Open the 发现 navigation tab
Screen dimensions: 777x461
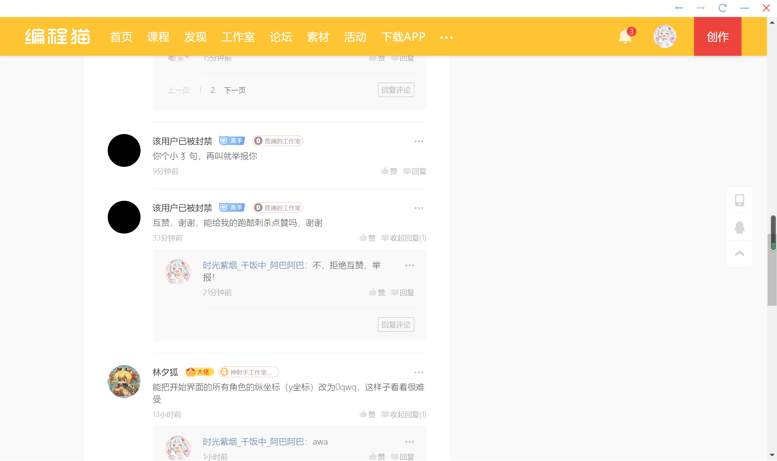click(195, 37)
